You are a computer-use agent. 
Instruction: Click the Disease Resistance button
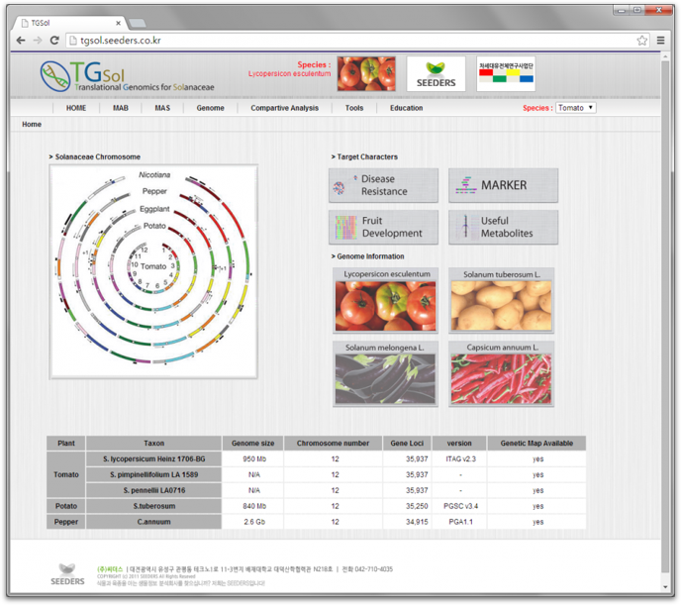(383, 185)
